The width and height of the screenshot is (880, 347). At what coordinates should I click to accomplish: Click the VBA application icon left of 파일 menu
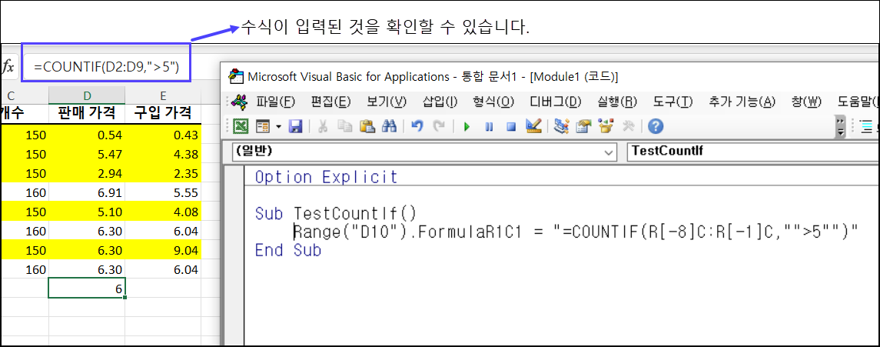[240, 102]
